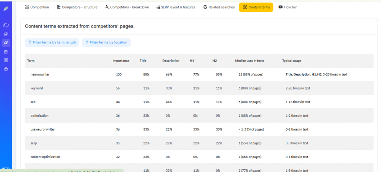Open the share/export sidebar icon
Viewport: 381px width, 172px height.
pos(6,34)
